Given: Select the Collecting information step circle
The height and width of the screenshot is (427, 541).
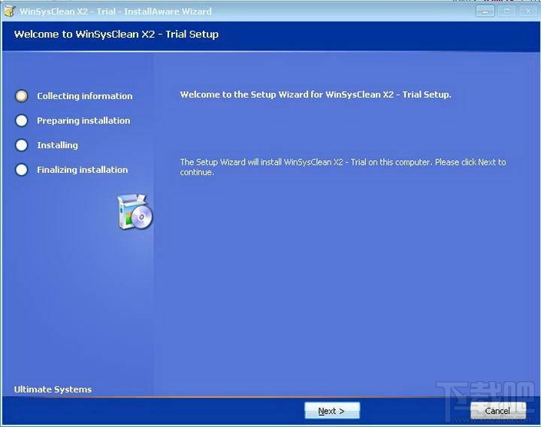Looking at the screenshot, I should 21,96.
